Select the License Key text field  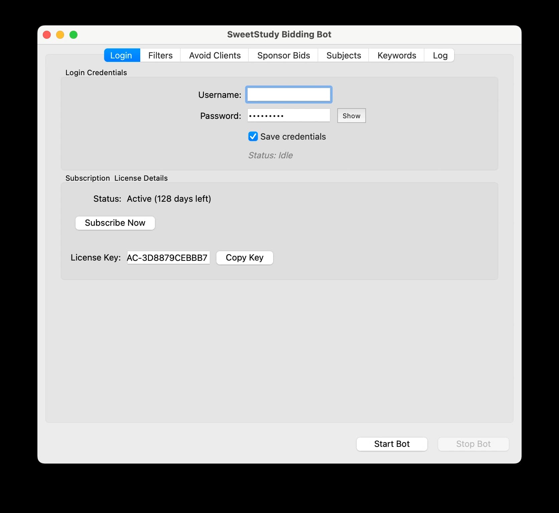tap(168, 258)
